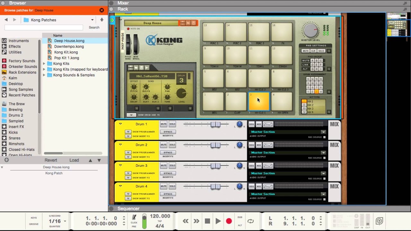Open Rack Extensions location

click(22, 73)
